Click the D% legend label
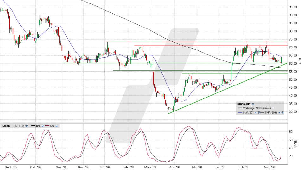Viewport: 304px width, 171px height. (x=38, y=126)
